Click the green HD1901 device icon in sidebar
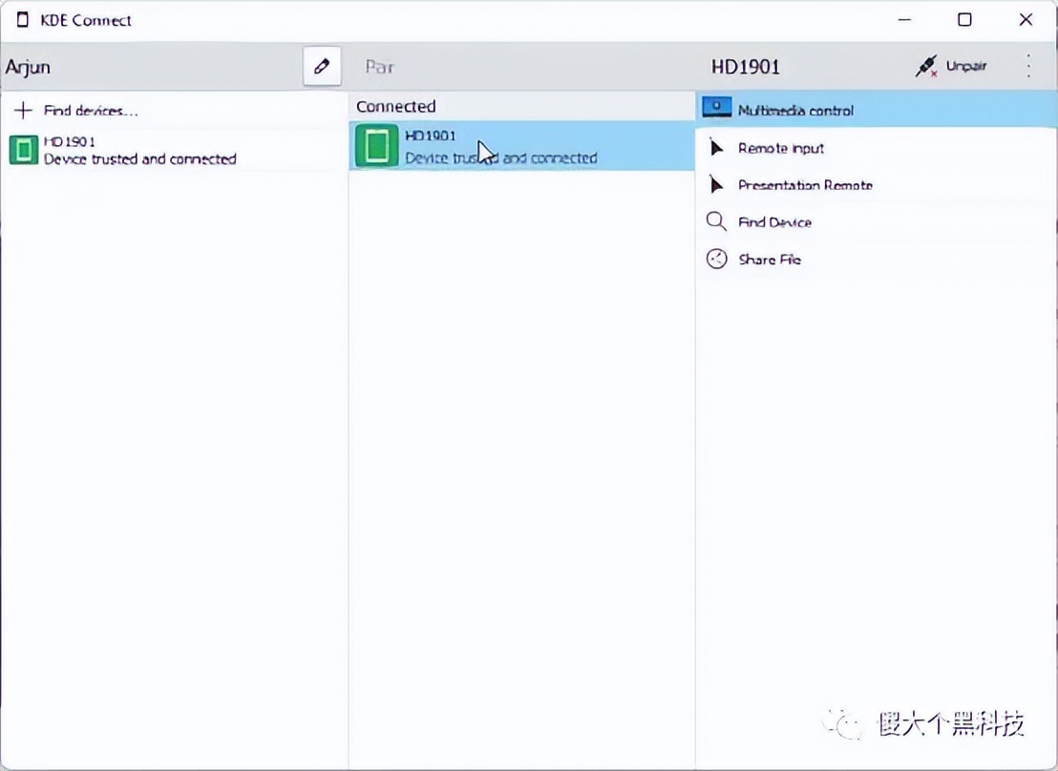This screenshot has width=1058, height=771. (x=24, y=150)
